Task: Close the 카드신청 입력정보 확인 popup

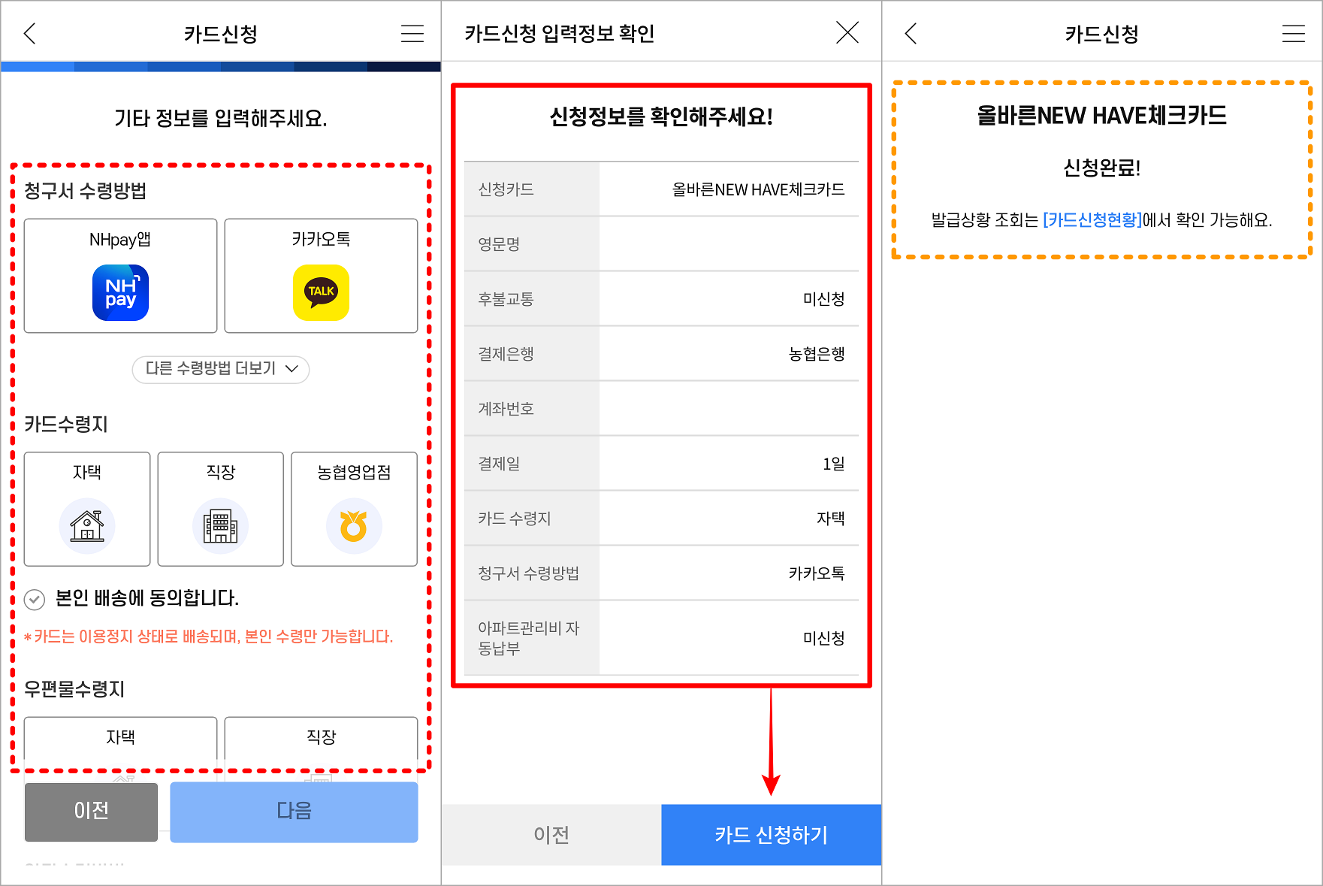Action: pyautogui.click(x=846, y=32)
